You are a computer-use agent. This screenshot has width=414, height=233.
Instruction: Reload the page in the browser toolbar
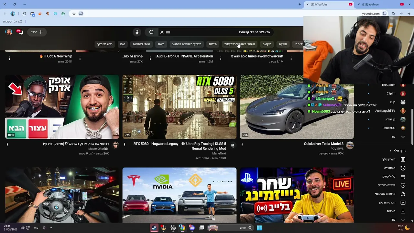click(x=393, y=14)
